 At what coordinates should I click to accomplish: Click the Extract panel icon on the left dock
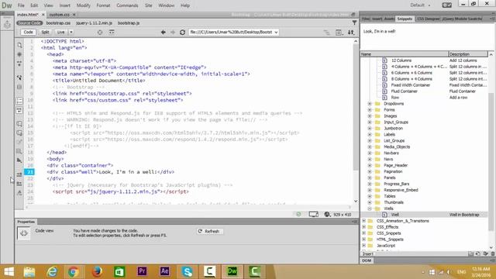point(7,24)
